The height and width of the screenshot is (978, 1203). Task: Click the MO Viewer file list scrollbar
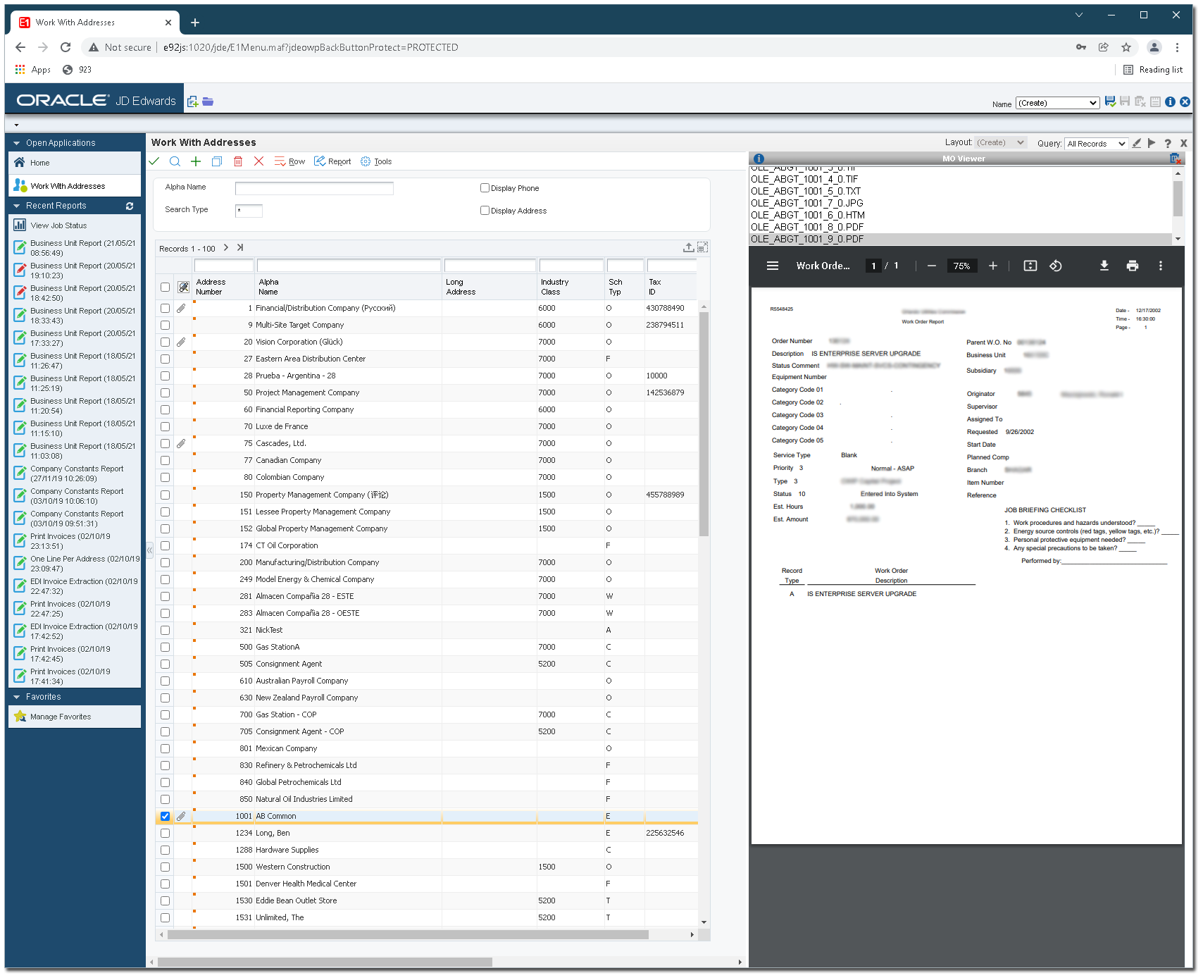[x=1178, y=198]
